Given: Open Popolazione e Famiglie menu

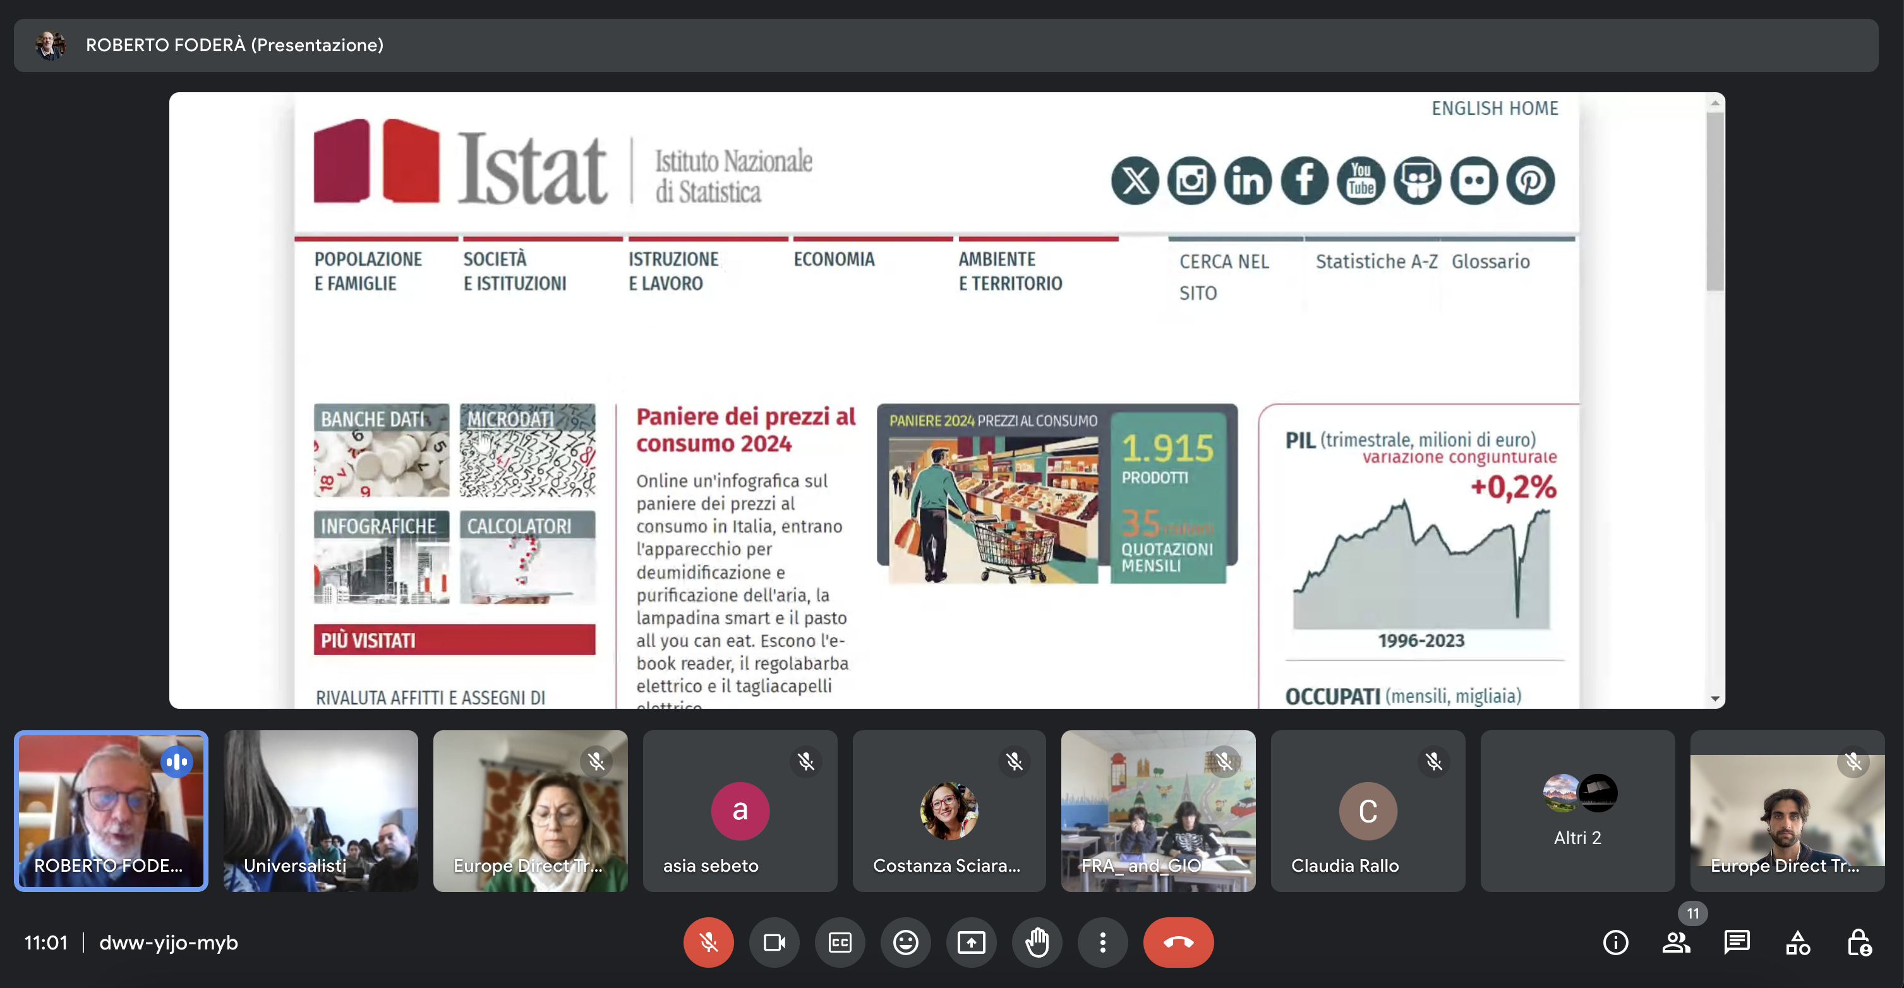Looking at the screenshot, I should 368,271.
